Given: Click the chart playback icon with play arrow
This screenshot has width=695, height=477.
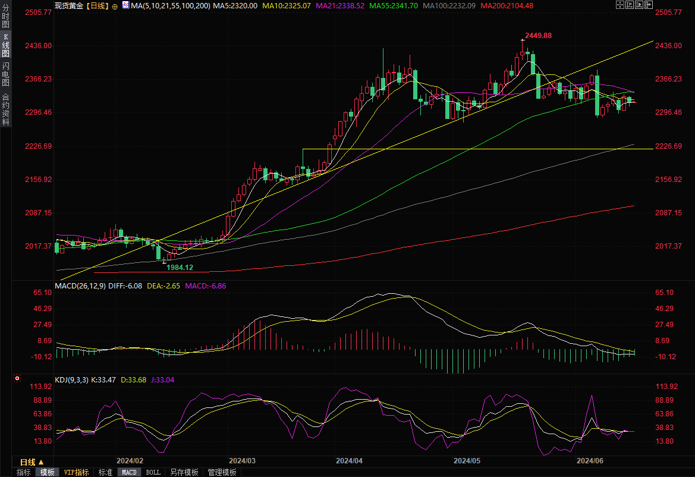Looking at the screenshot, I should tap(638, 5).
